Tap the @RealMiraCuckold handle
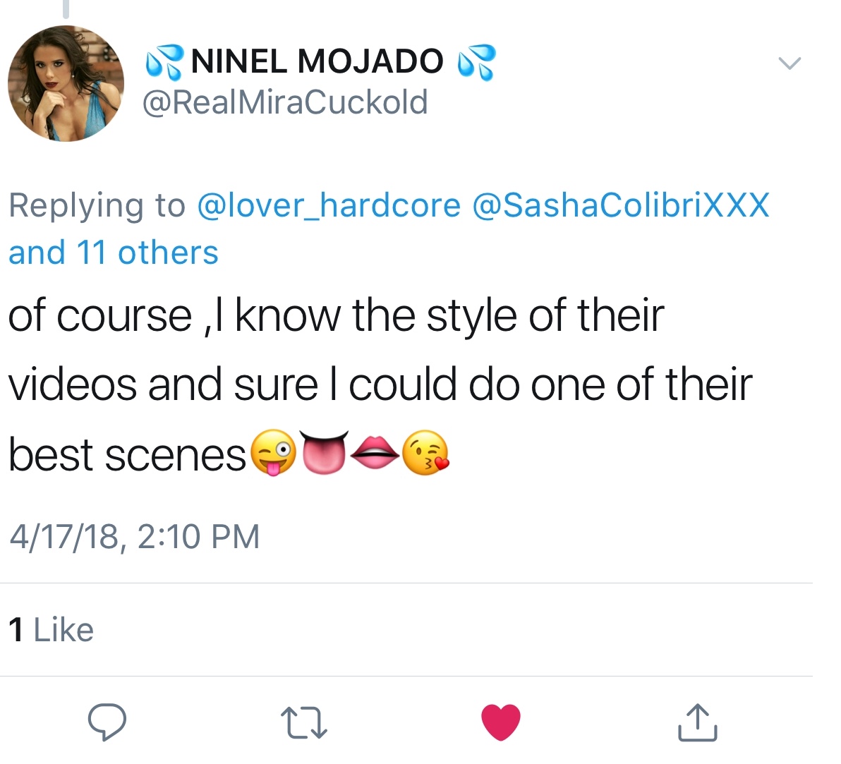The width and height of the screenshot is (841, 764). [284, 102]
